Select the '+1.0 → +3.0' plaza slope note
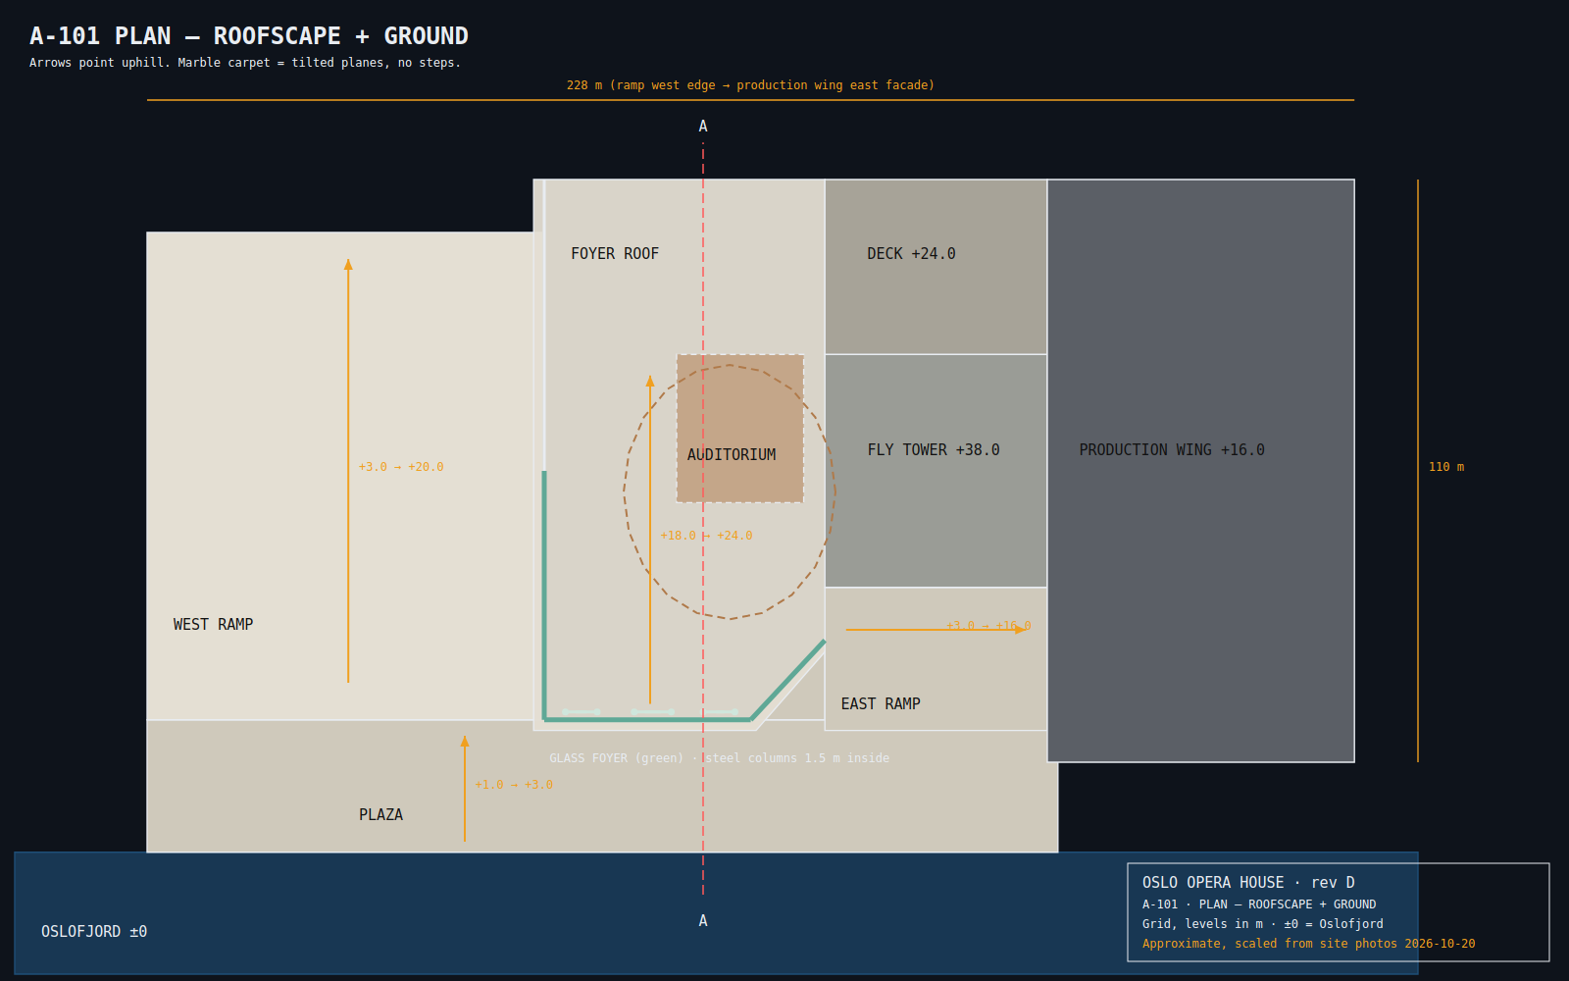Viewport: 1569px width, 981px height. click(x=514, y=785)
